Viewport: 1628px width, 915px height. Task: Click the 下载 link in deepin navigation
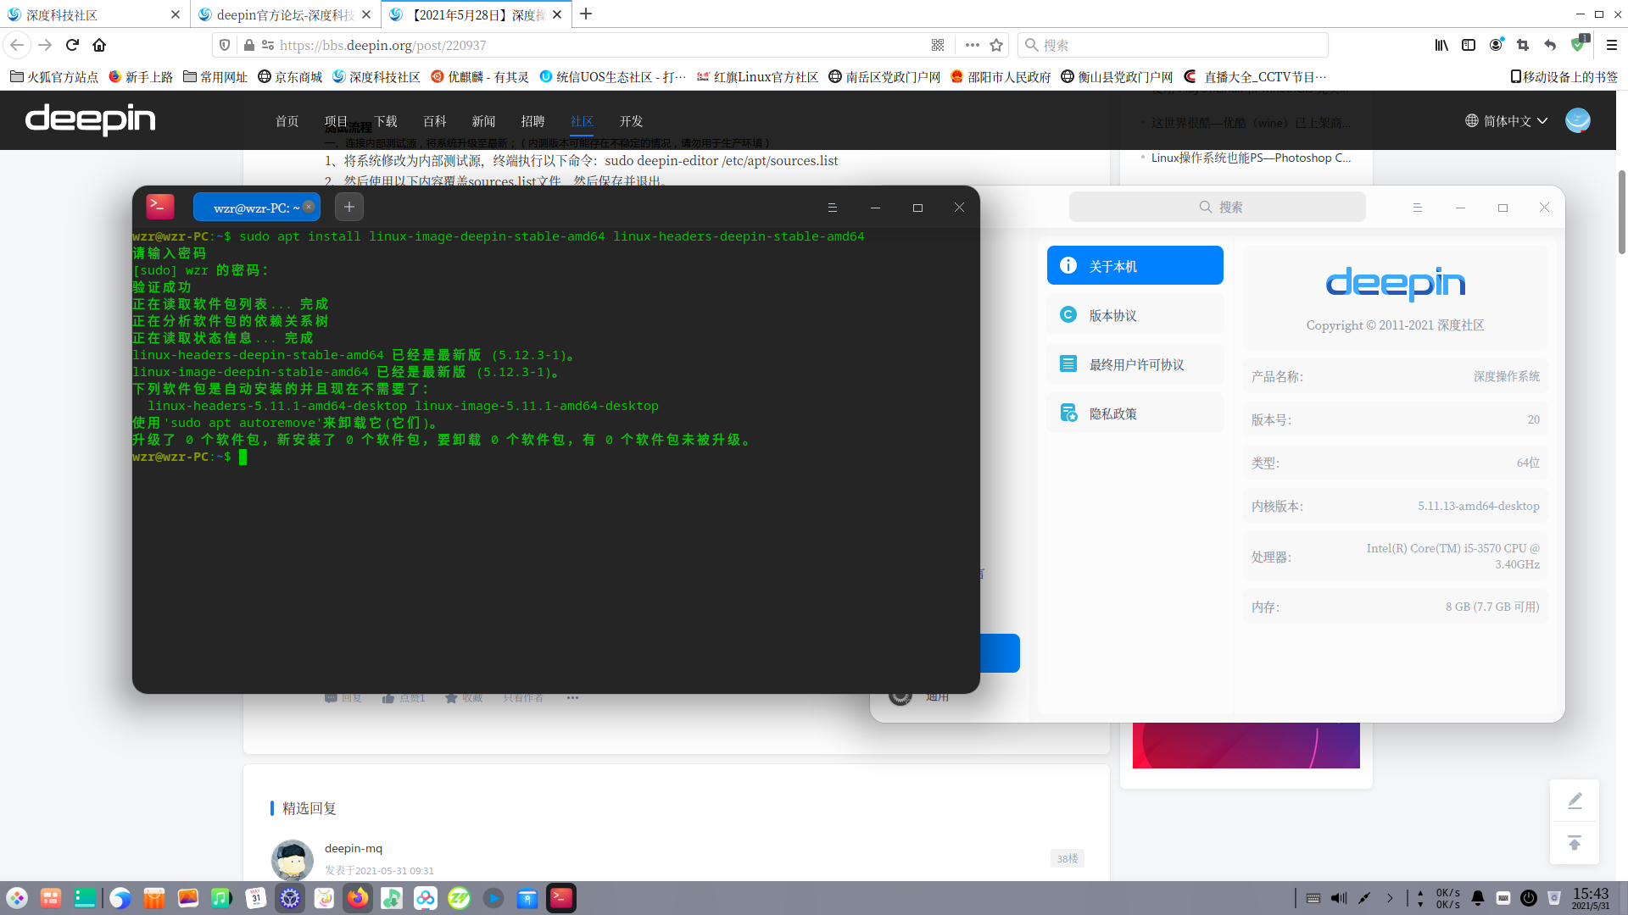[x=386, y=121]
